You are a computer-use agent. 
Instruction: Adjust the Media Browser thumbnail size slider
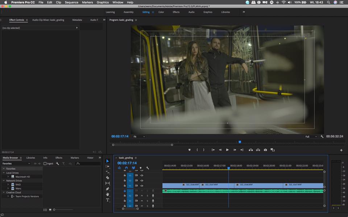point(54,210)
